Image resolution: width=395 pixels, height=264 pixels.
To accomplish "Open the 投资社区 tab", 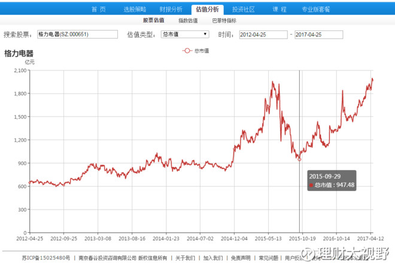I will click(x=244, y=10).
